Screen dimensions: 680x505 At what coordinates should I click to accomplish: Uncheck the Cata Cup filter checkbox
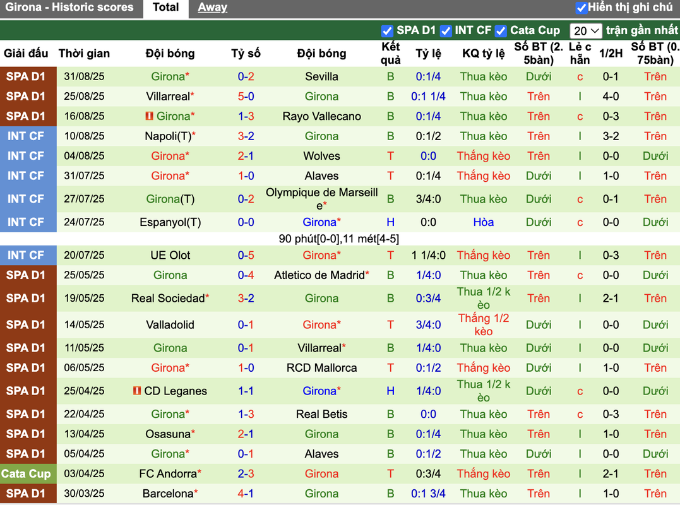pos(501,31)
